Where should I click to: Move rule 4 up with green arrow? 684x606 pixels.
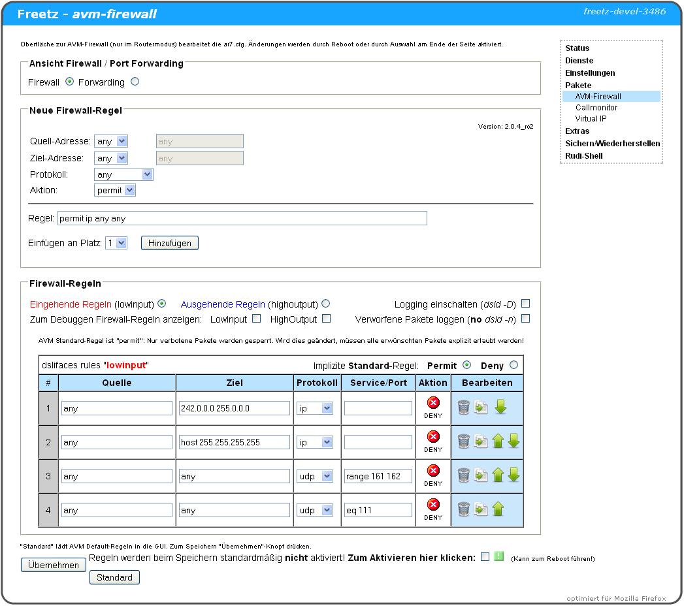(498, 509)
